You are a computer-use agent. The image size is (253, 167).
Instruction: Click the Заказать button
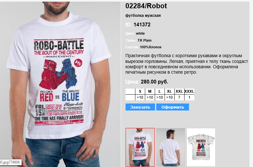pos(140,107)
